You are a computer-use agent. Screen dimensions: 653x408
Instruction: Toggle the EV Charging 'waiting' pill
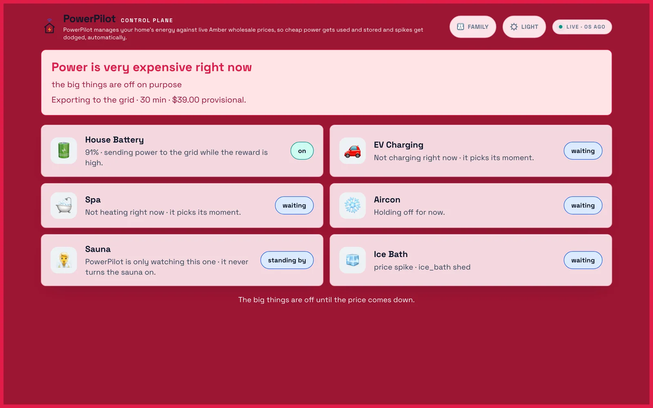tap(583, 151)
